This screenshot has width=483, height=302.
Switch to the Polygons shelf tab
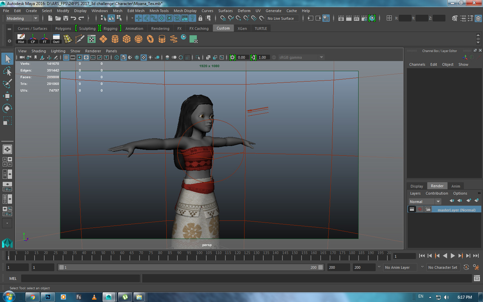[63, 29]
